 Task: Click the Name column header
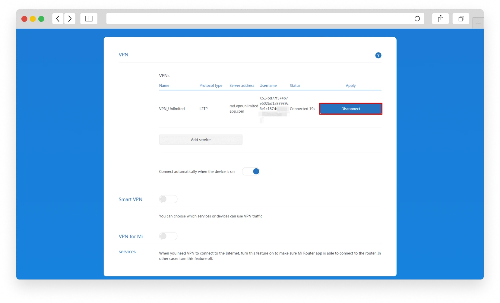pyautogui.click(x=164, y=86)
